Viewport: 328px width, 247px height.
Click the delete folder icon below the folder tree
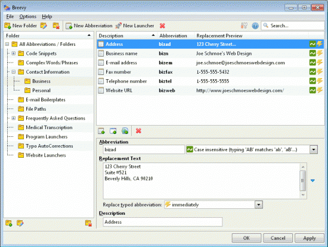pos(88,223)
